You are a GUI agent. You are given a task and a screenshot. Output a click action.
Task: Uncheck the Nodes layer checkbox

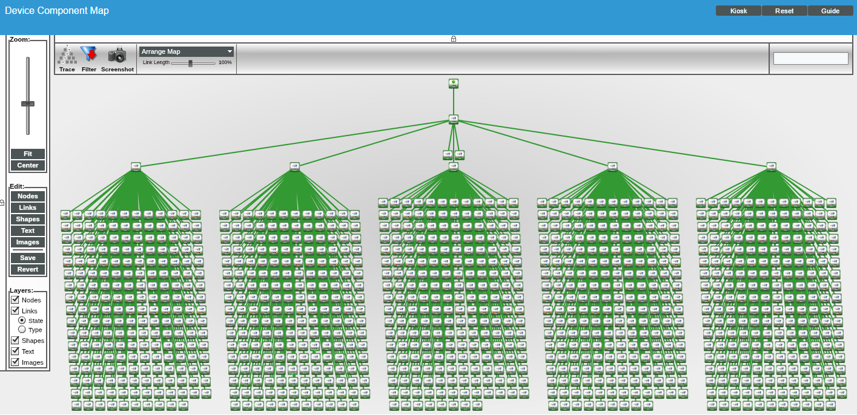point(15,299)
